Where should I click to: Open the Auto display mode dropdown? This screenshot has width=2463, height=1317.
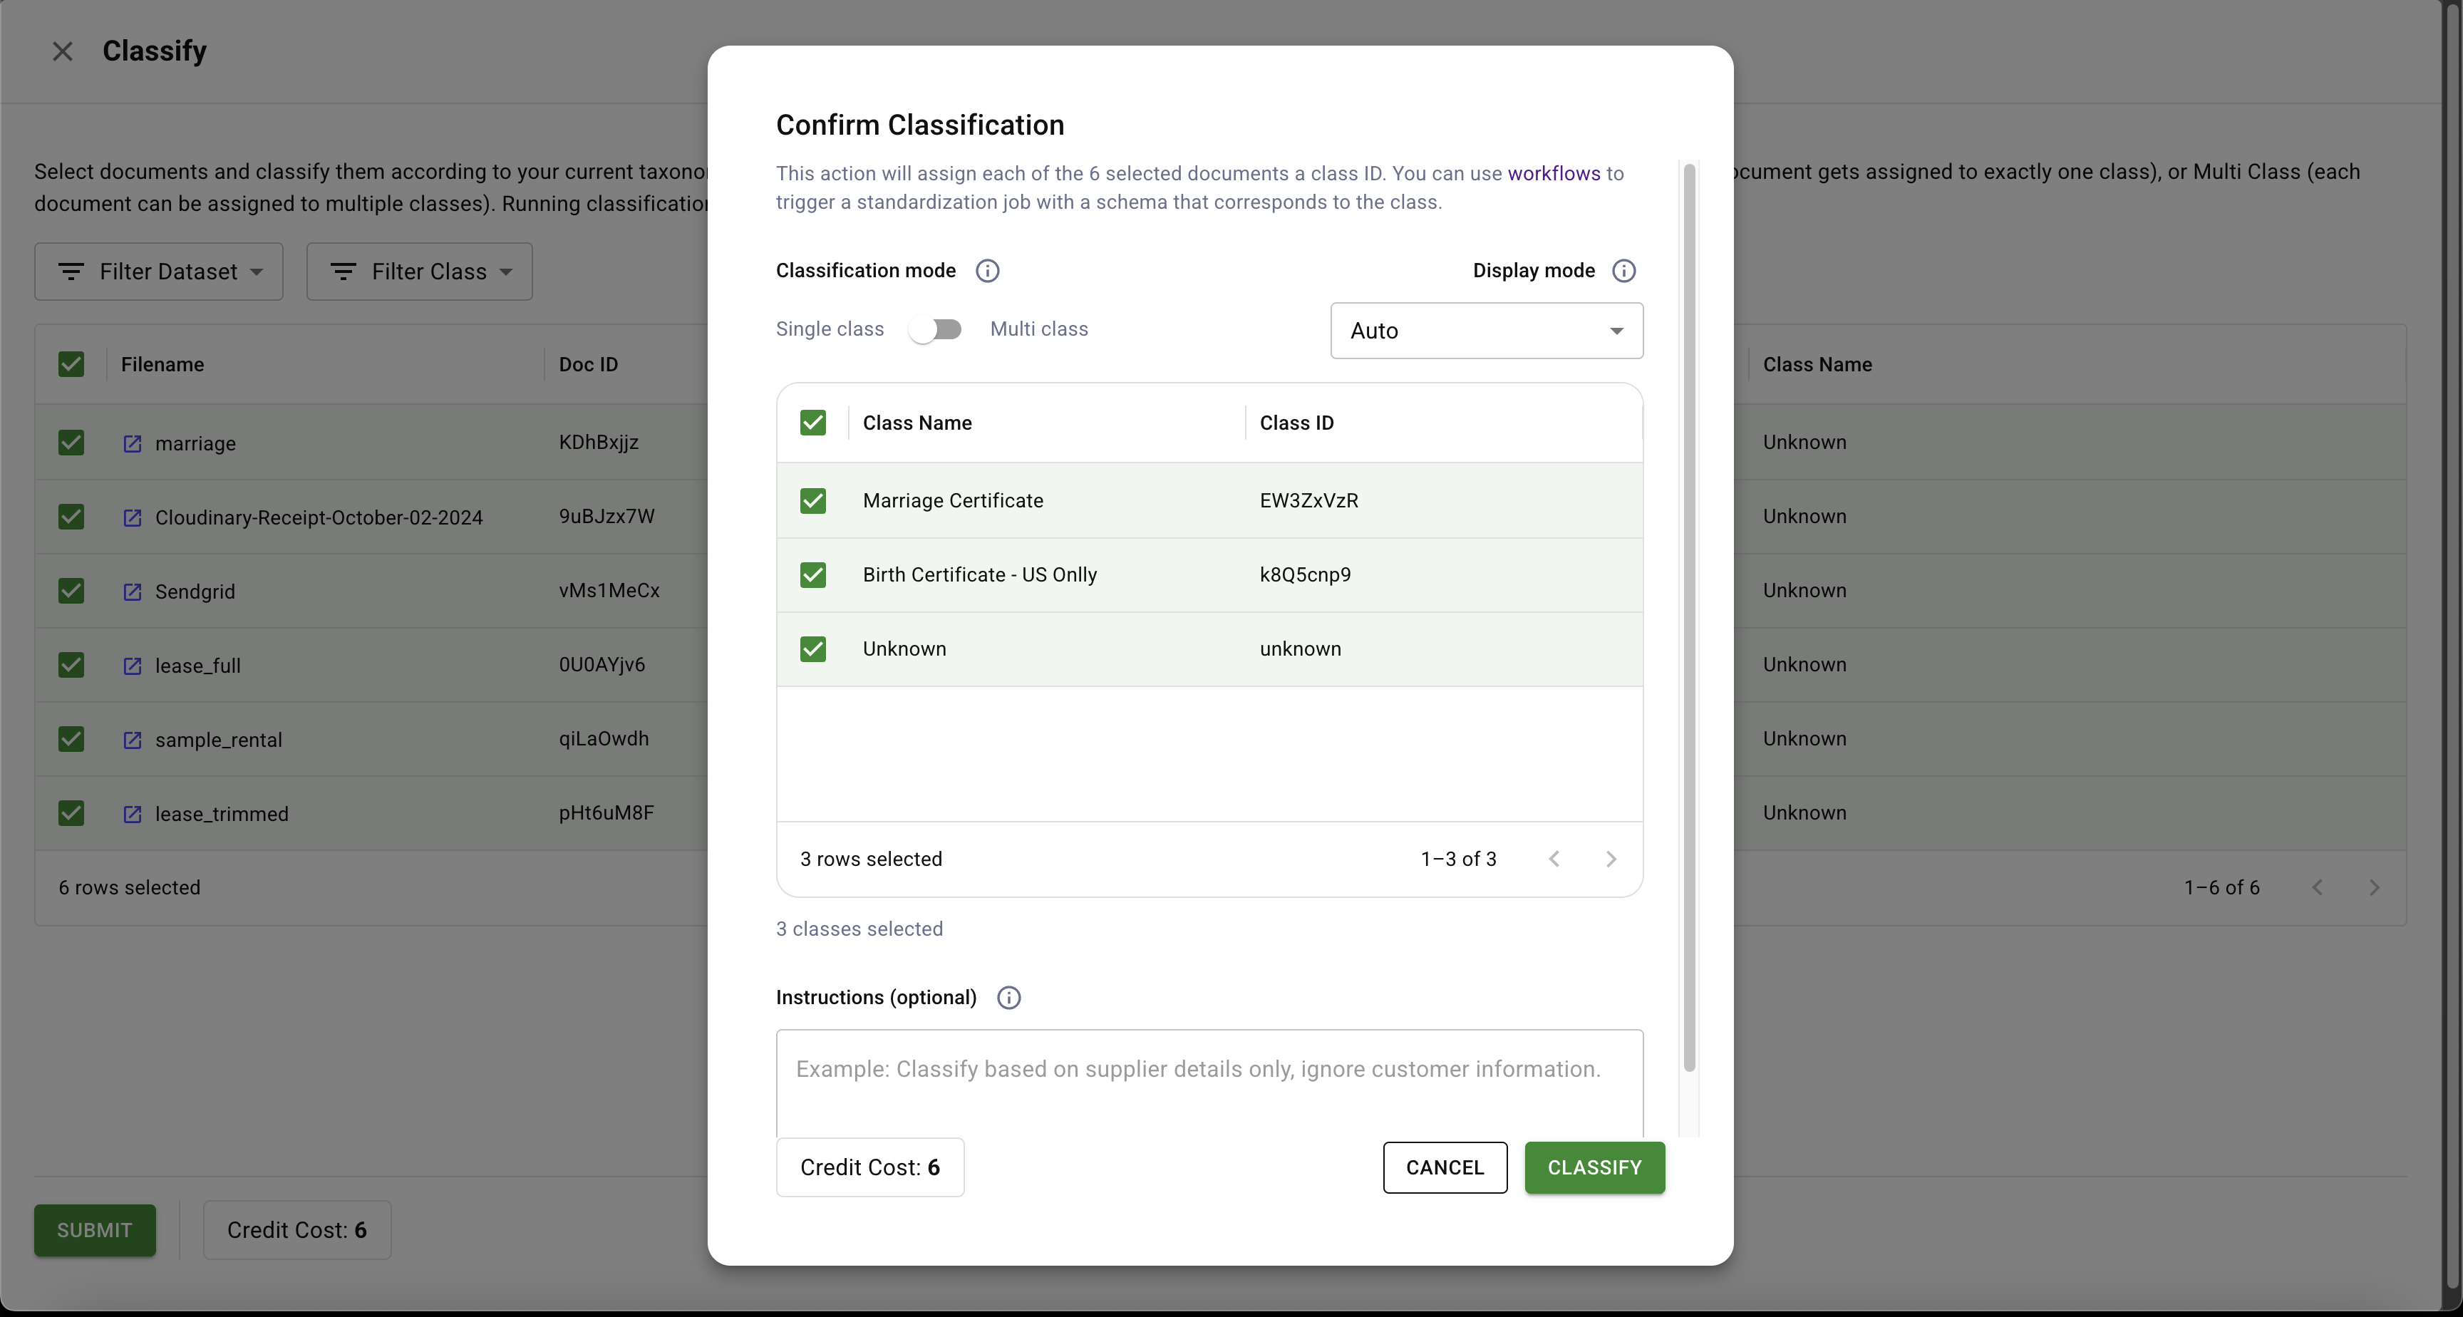(1486, 331)
